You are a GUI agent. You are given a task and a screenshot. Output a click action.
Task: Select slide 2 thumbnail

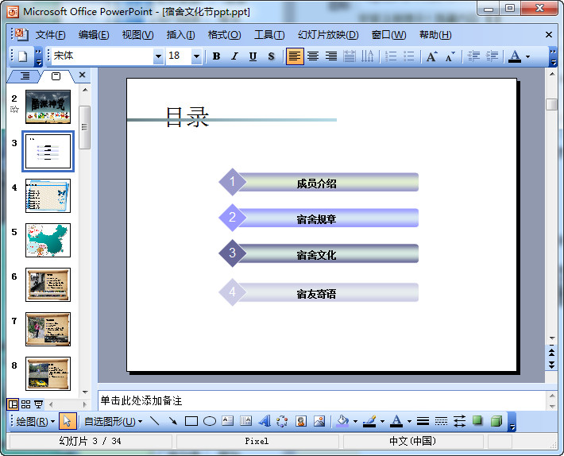pyautogui.click(x=48, y=106)
